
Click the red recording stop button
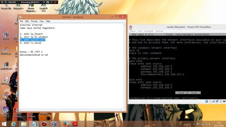(55, 2)
